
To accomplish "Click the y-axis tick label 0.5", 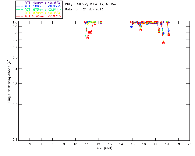I will (x=15, y=57).
